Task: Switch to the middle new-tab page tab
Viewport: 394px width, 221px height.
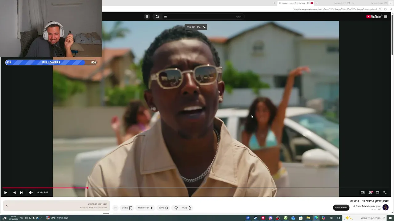Action: point(335,3)
